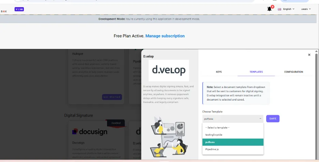The width and height of the screenshot is (319, 162).
Task: Click the 'Digital Signature' section heading
Action: 78,115
